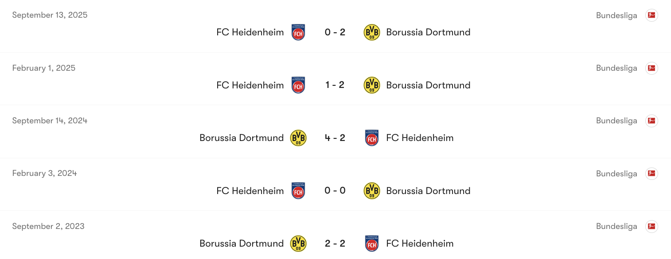Click the Heidenheim crest in the 0 - 0 draw row
671x259 pixels.
click(298, 190)
